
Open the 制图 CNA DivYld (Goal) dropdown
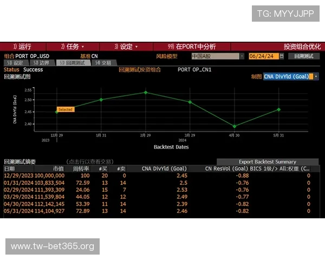pos(291,76)
